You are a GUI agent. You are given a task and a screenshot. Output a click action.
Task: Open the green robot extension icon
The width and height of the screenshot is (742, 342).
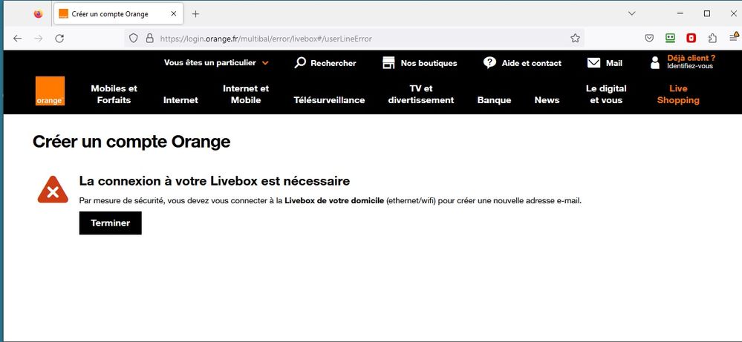pos(670,39)
